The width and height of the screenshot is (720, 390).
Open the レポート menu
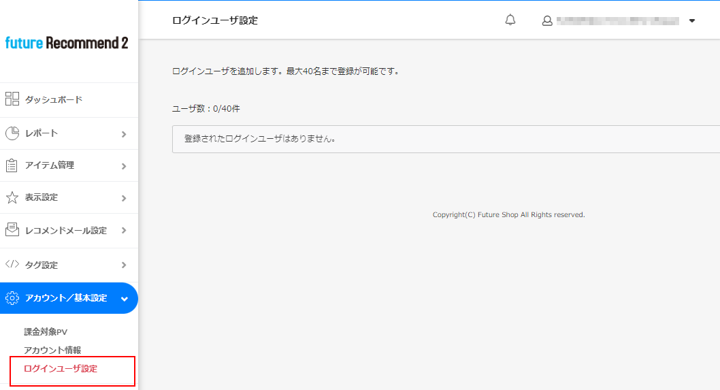42,133
